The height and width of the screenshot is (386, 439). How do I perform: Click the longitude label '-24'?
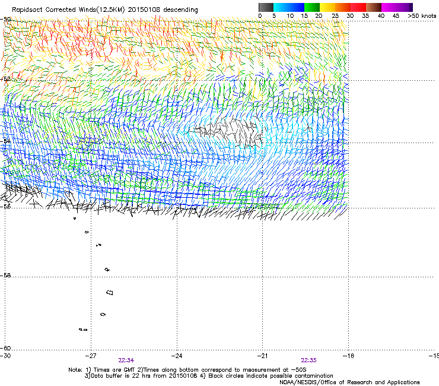pyautogui.click(x=177, y=356)
